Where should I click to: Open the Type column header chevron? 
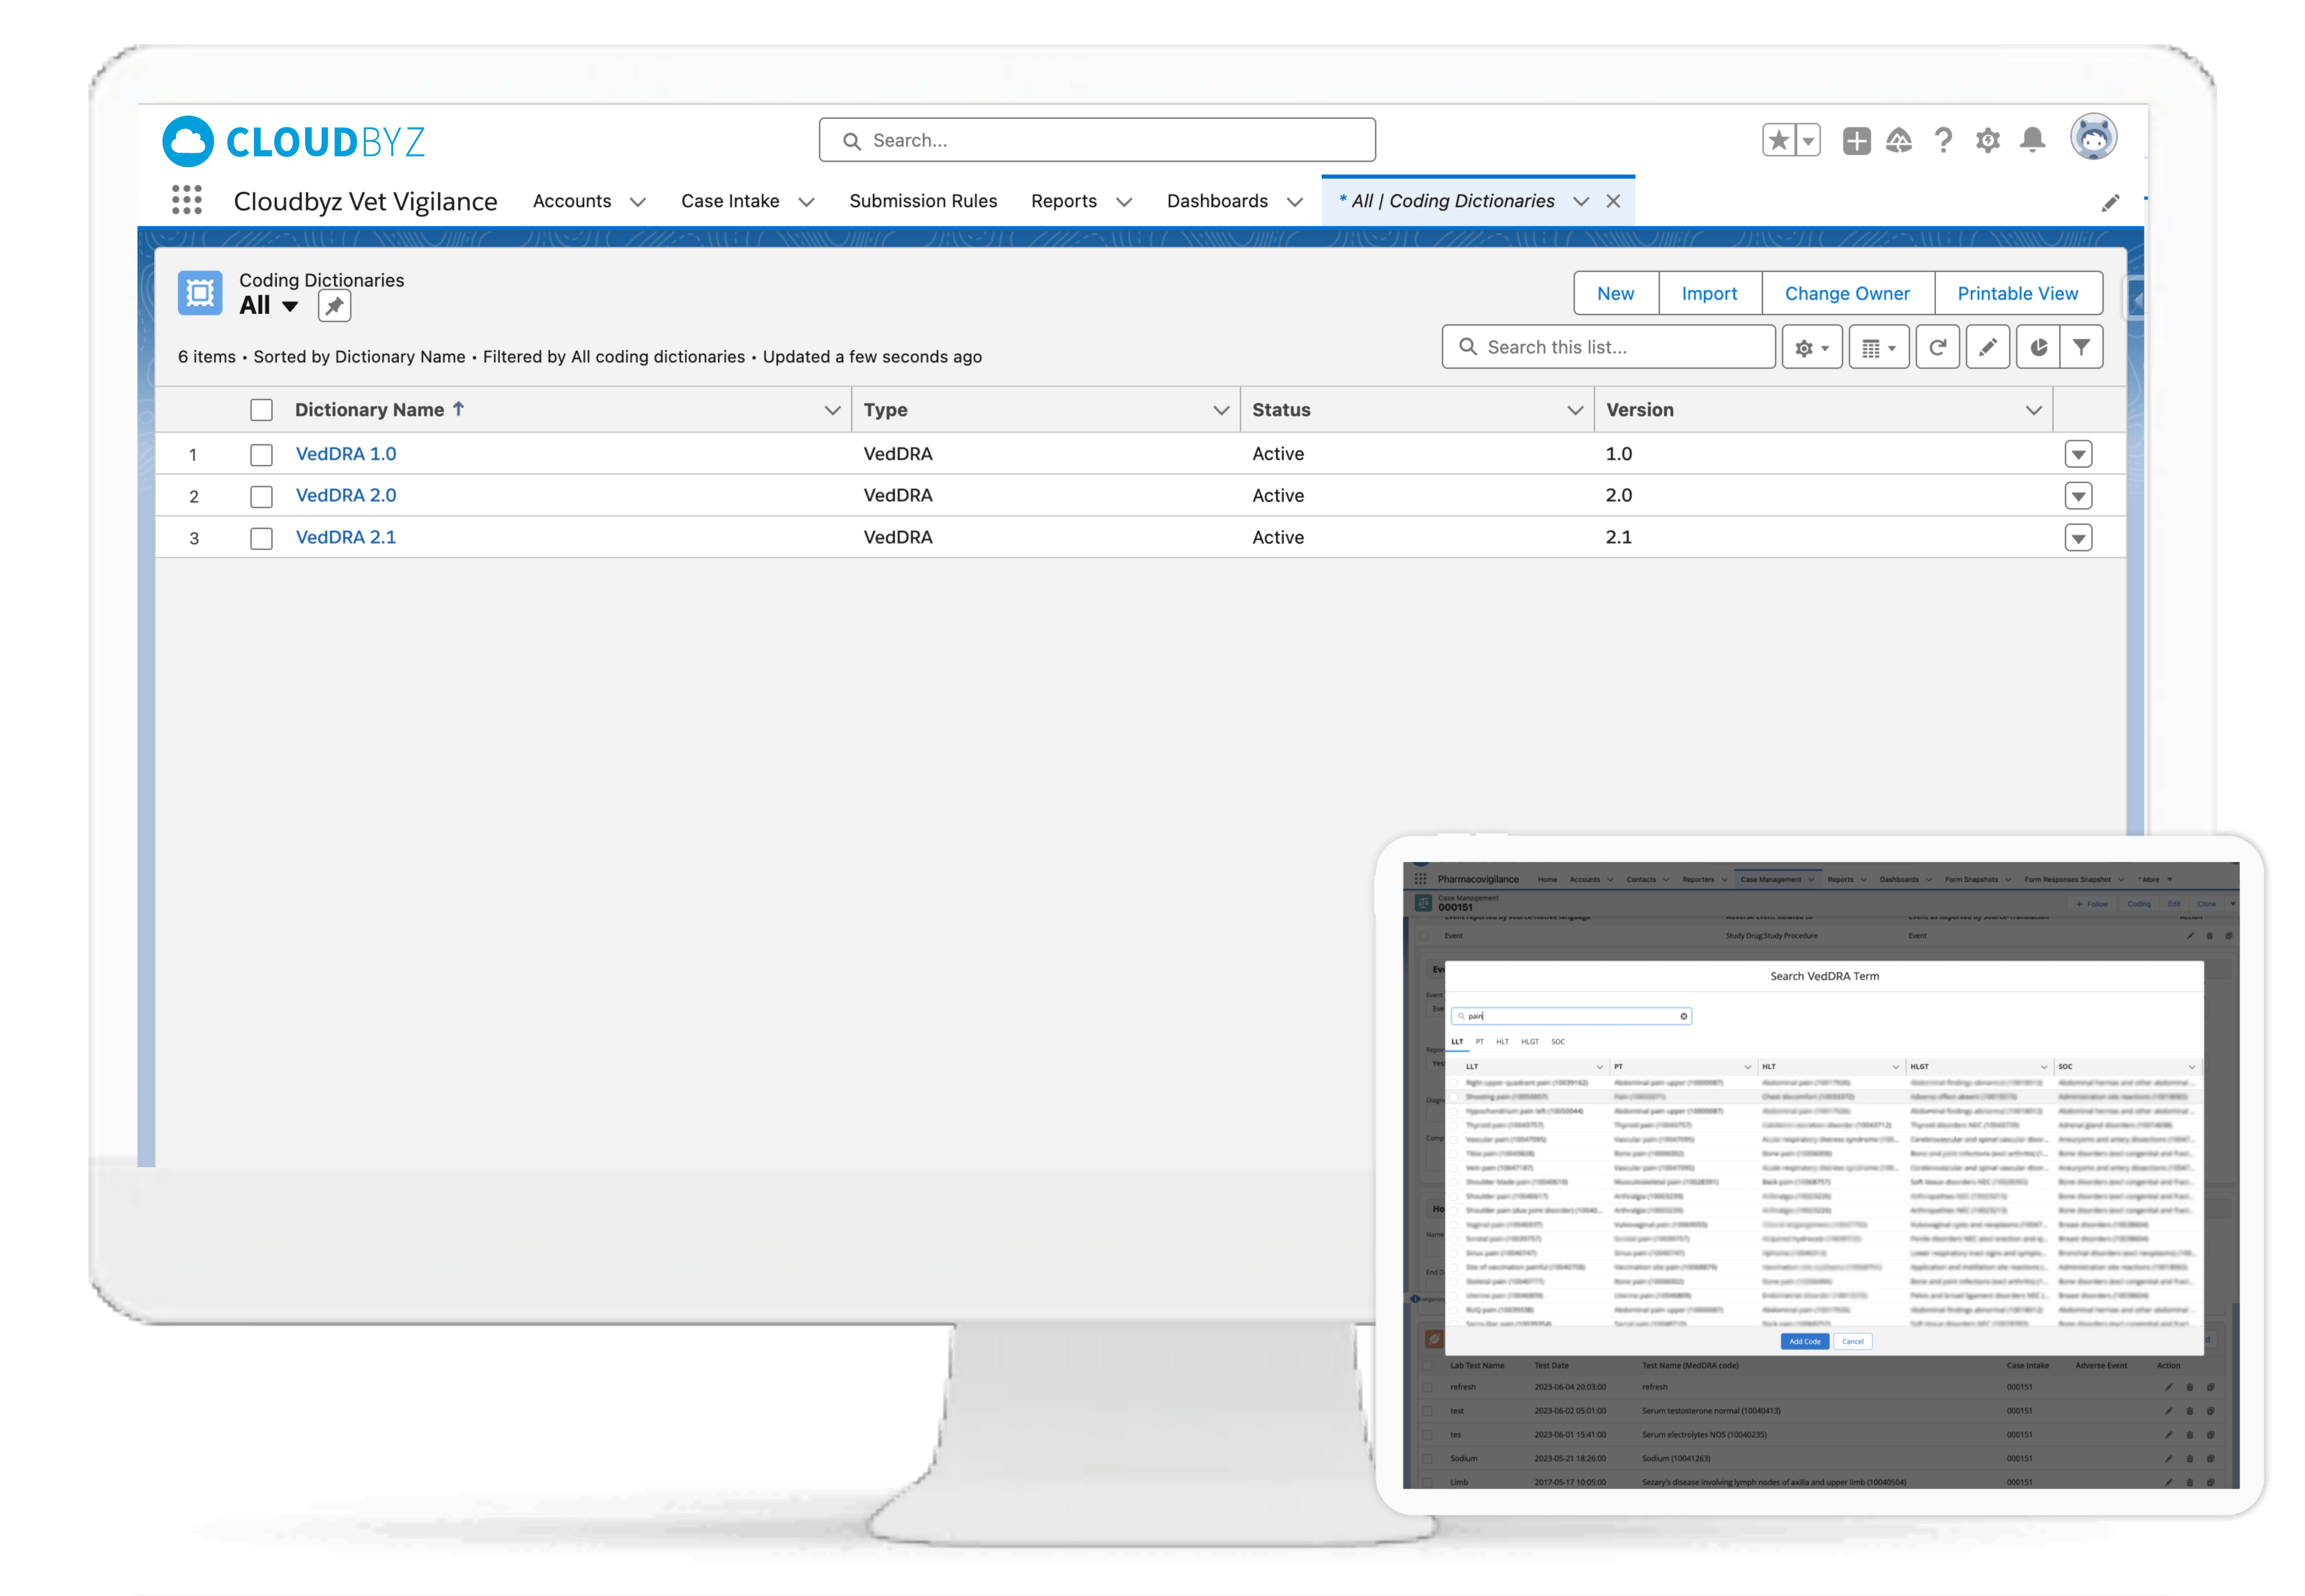pos(1221,410)
